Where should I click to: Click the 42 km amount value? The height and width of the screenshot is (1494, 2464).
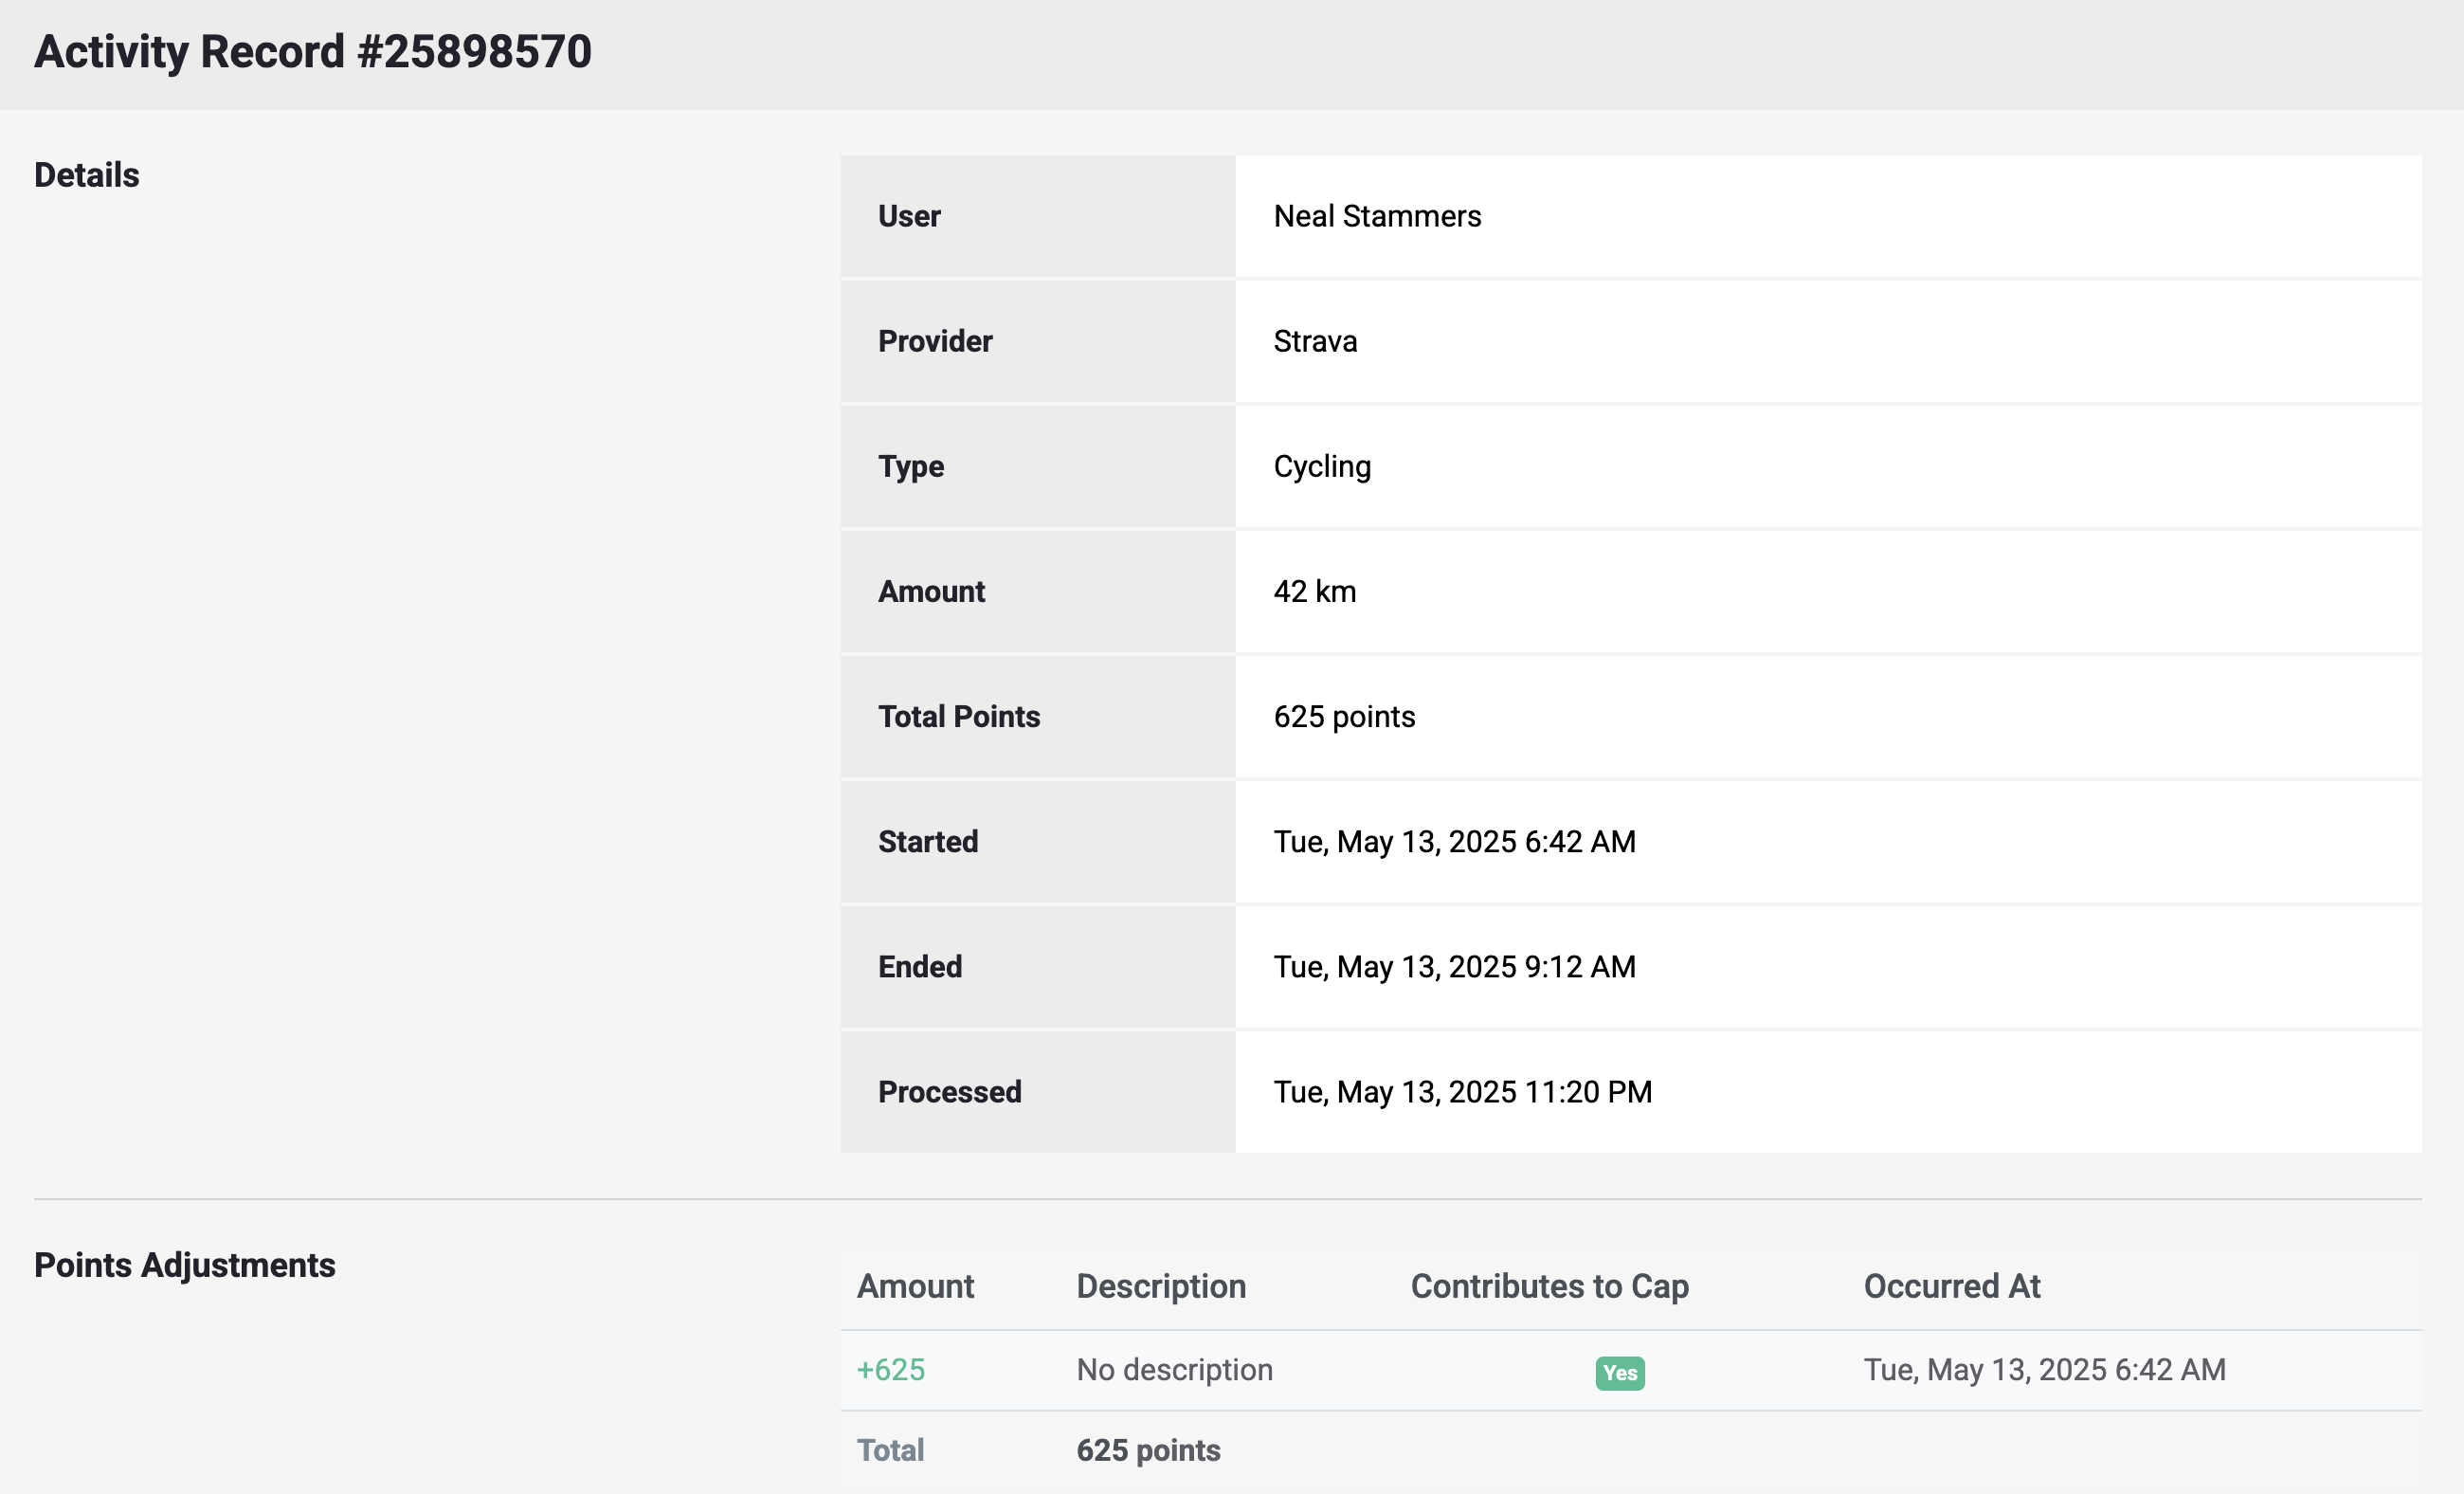tap(1314, 591)
